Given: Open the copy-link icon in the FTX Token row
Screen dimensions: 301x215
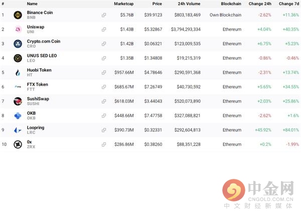Looking at the screenshot, I should pos(104,87).
